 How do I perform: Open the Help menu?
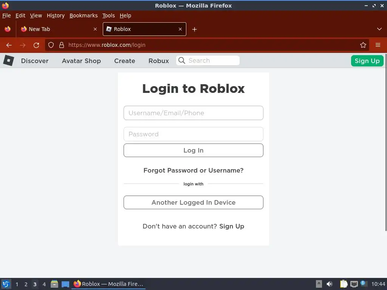coord(125,15)
